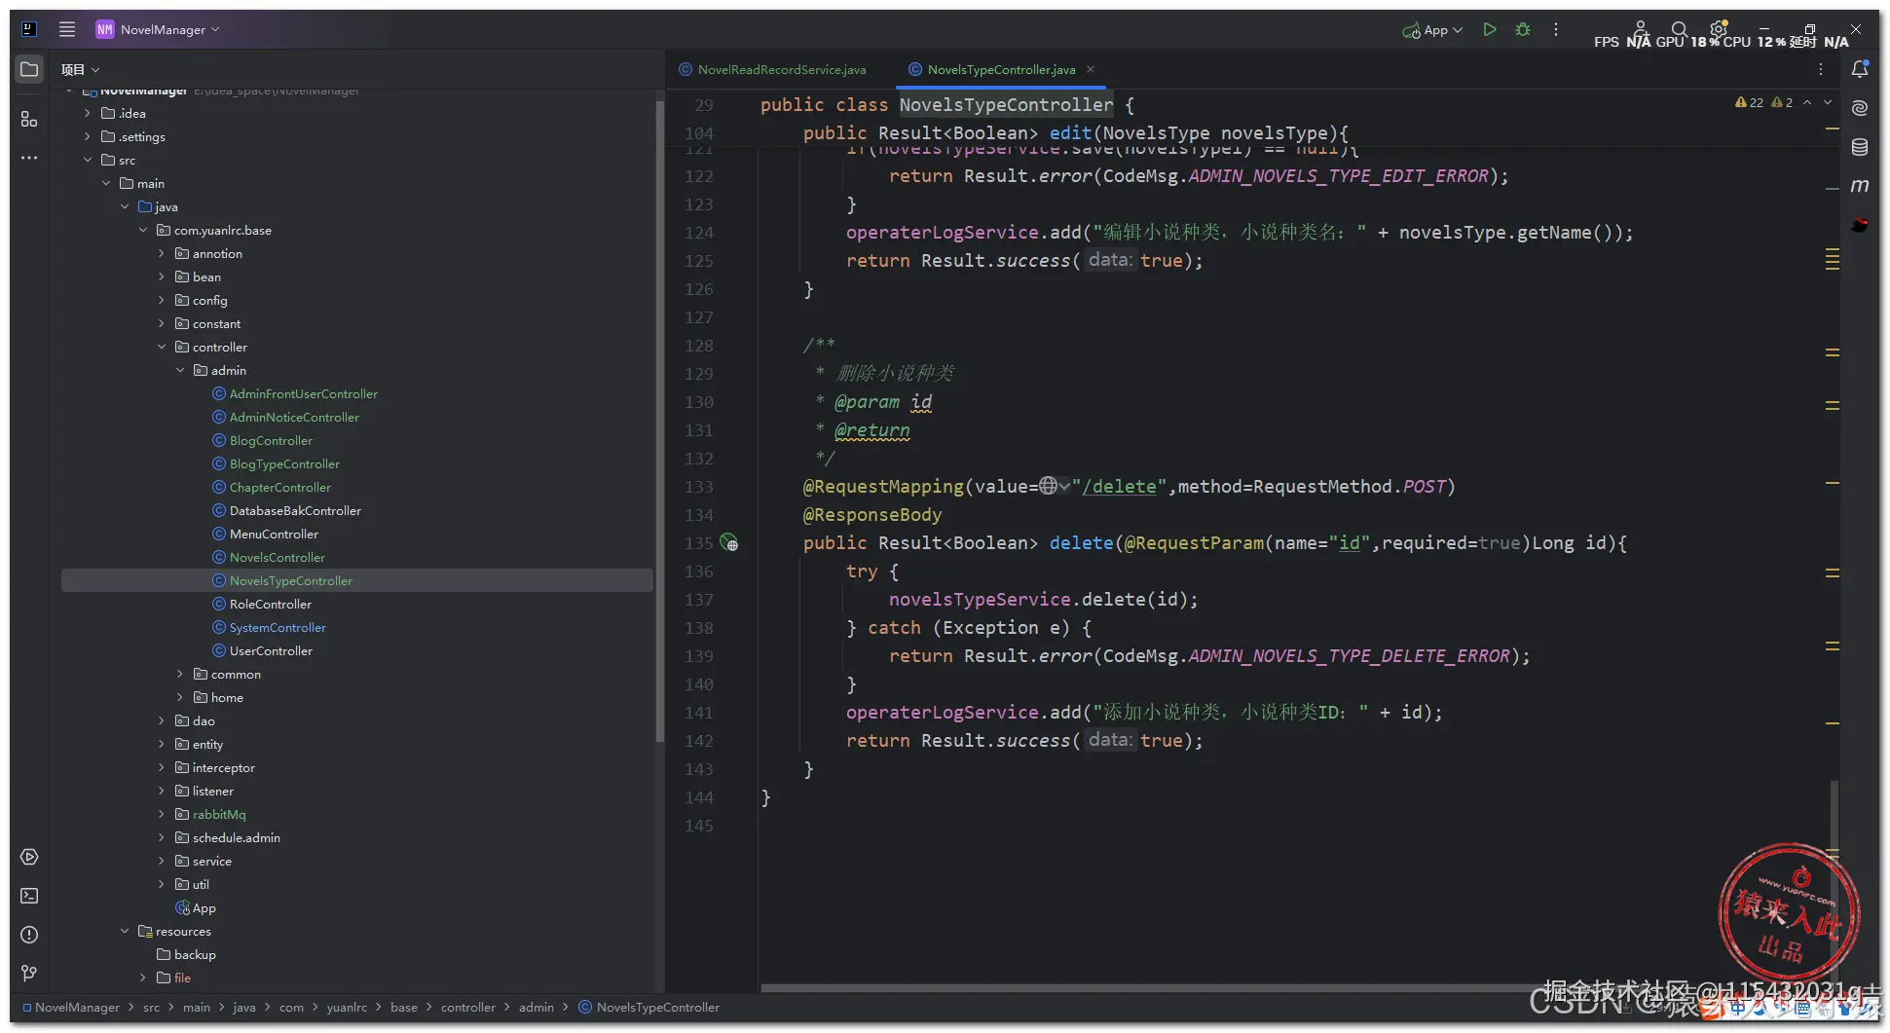This screenshot has height=1033, width=1890.
Task: Open Search Everywhere with the magnifier icon
Action: (x=1679, y=30)
